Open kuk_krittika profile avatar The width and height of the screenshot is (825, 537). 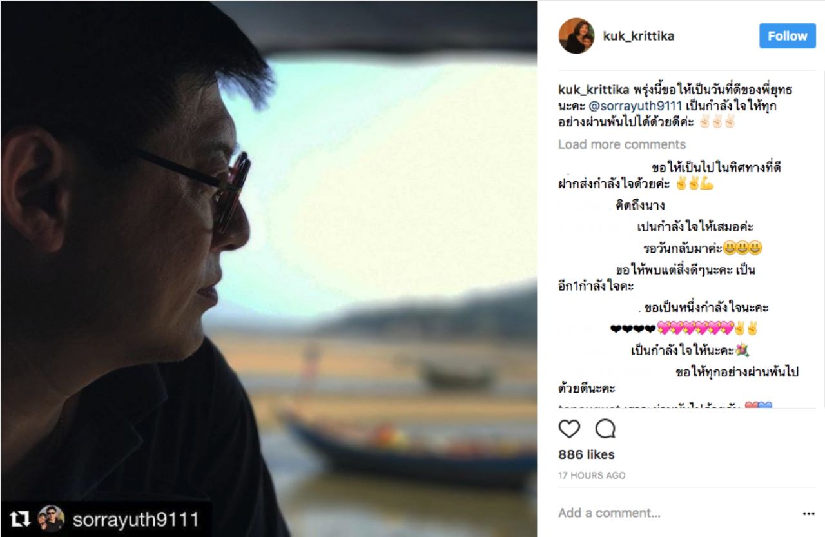576,36
